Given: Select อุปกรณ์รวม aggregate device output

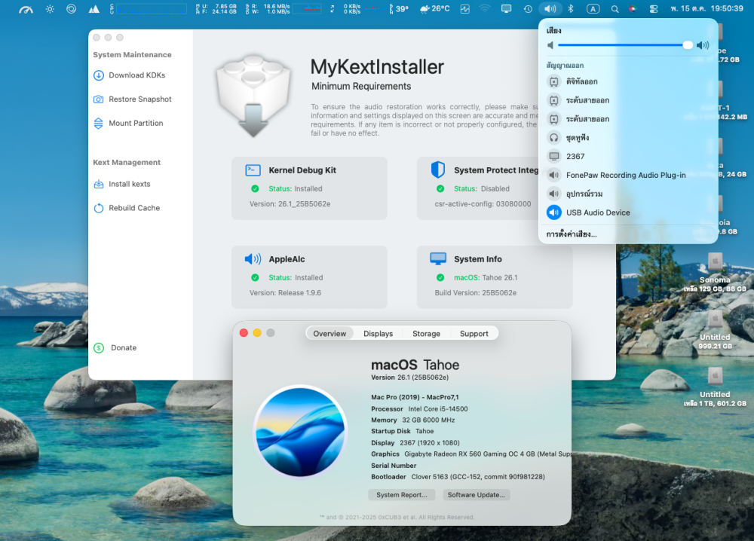Looking at the screenshot, I should [x=628, y=194].
